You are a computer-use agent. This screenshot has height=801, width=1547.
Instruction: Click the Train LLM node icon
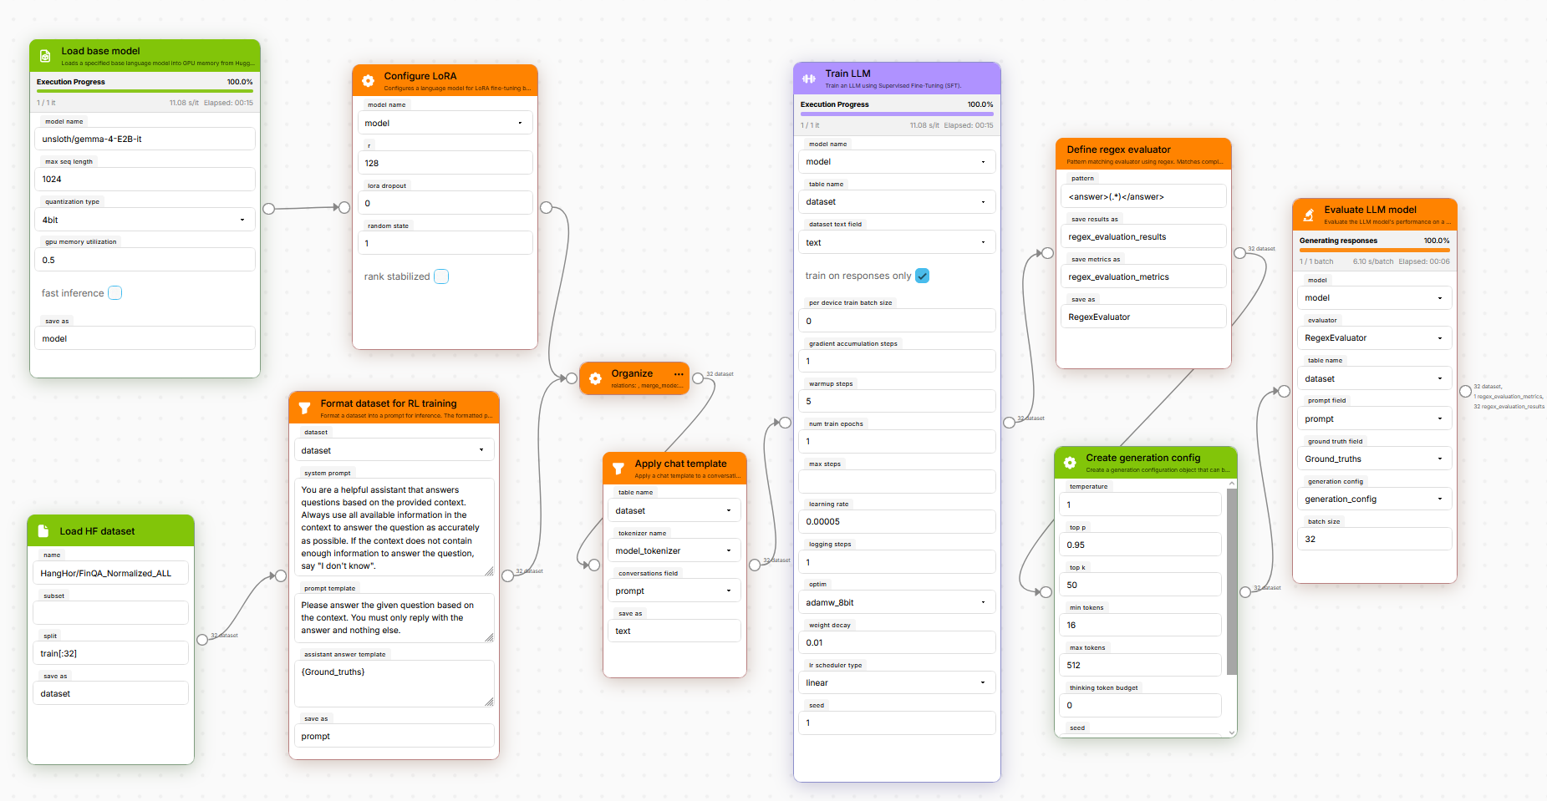pos(809,79)
